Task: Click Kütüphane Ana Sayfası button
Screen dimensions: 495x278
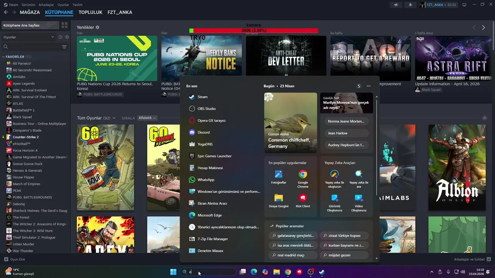Action: 30,25
